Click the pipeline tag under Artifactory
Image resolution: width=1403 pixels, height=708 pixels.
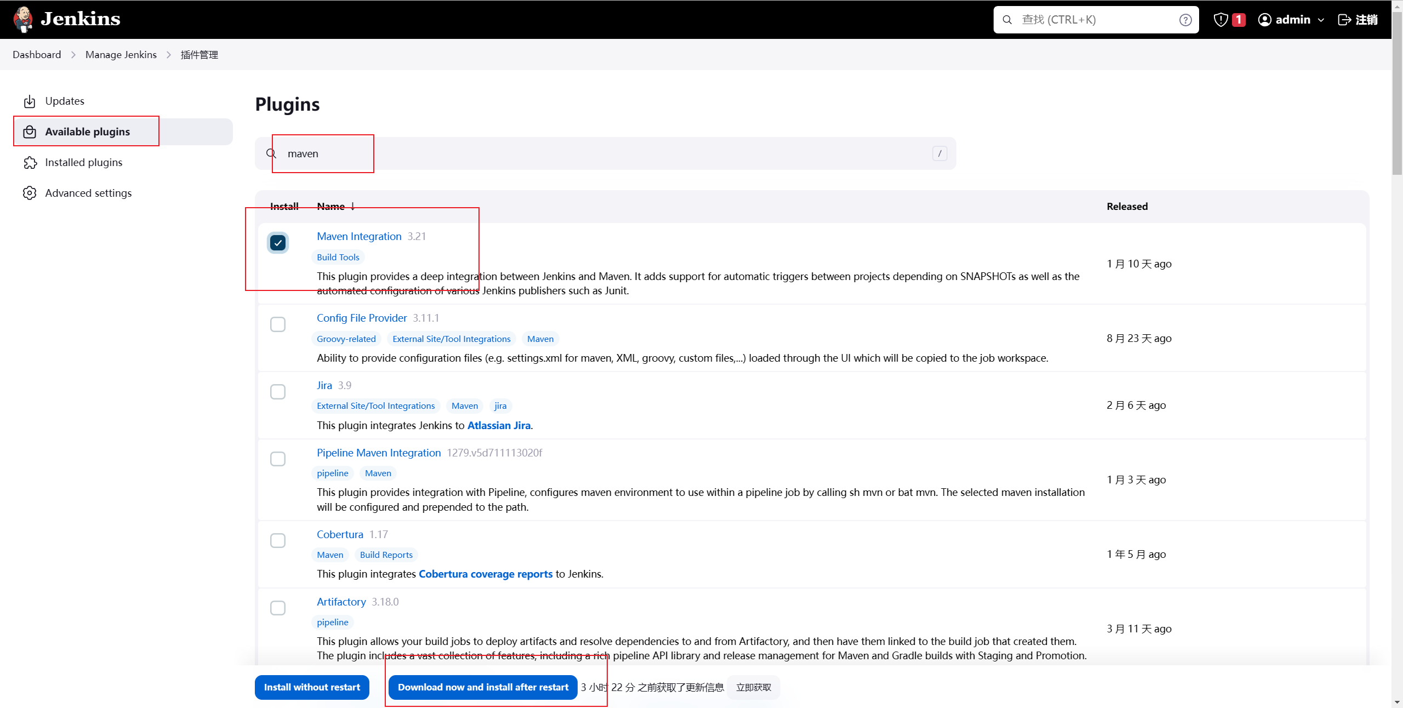coord(333,622)
